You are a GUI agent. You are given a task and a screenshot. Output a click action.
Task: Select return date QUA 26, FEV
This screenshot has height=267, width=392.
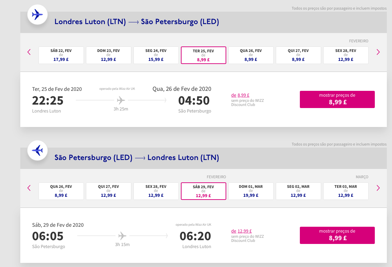tap(61, 191)
